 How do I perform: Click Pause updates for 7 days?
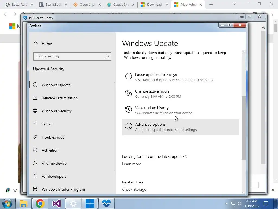181,77
